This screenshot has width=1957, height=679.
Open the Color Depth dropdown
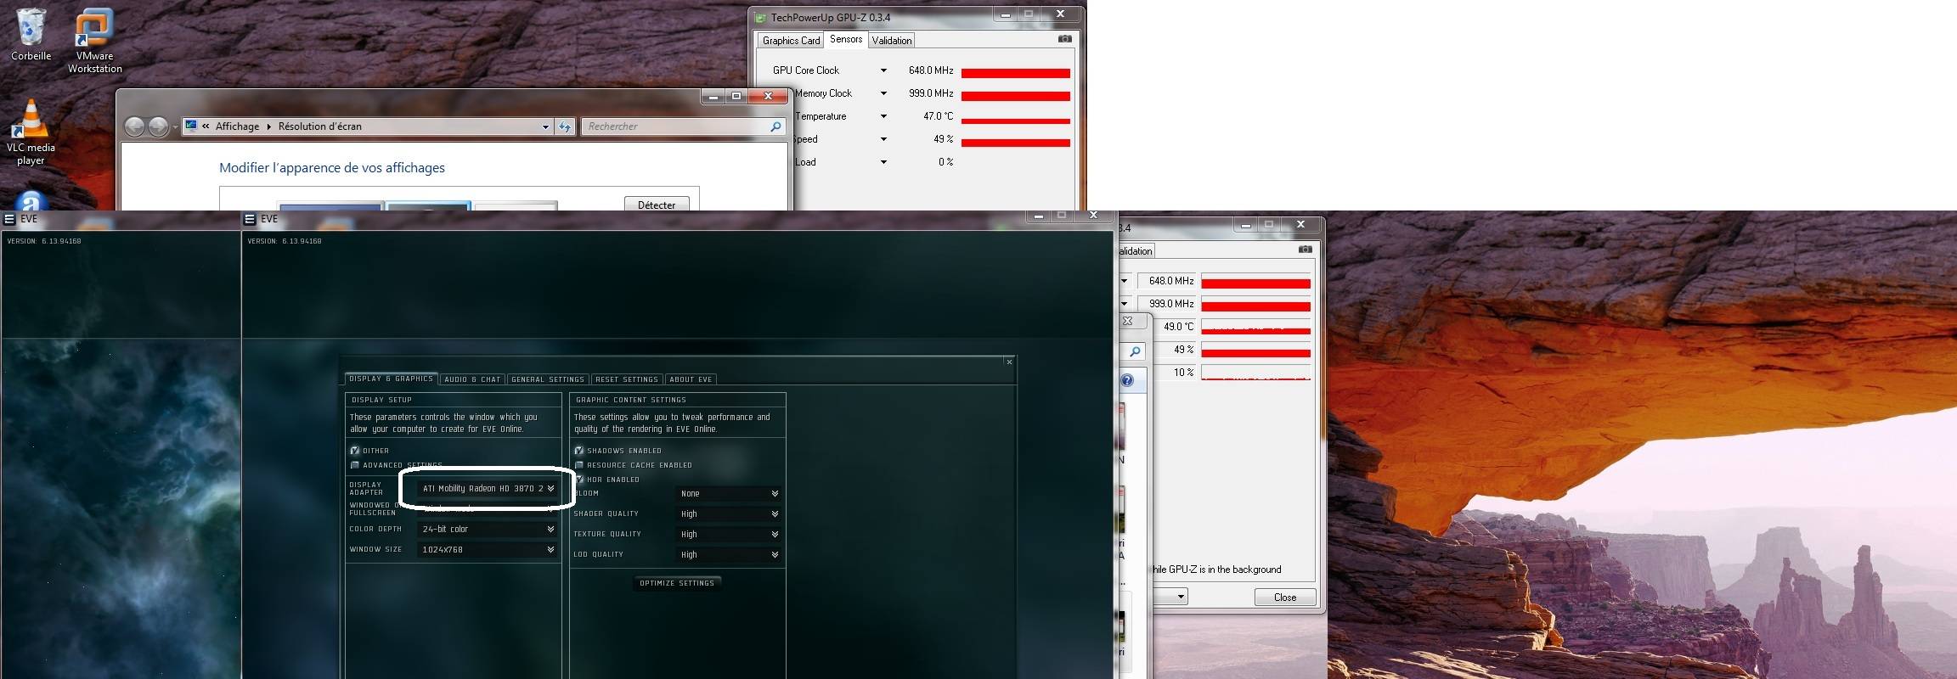[488, 529]
